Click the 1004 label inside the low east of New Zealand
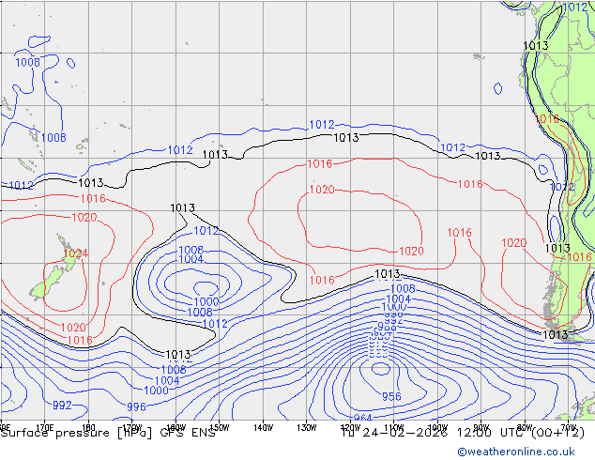This screenshot has height=460, width=595. [x=191, y=259]
